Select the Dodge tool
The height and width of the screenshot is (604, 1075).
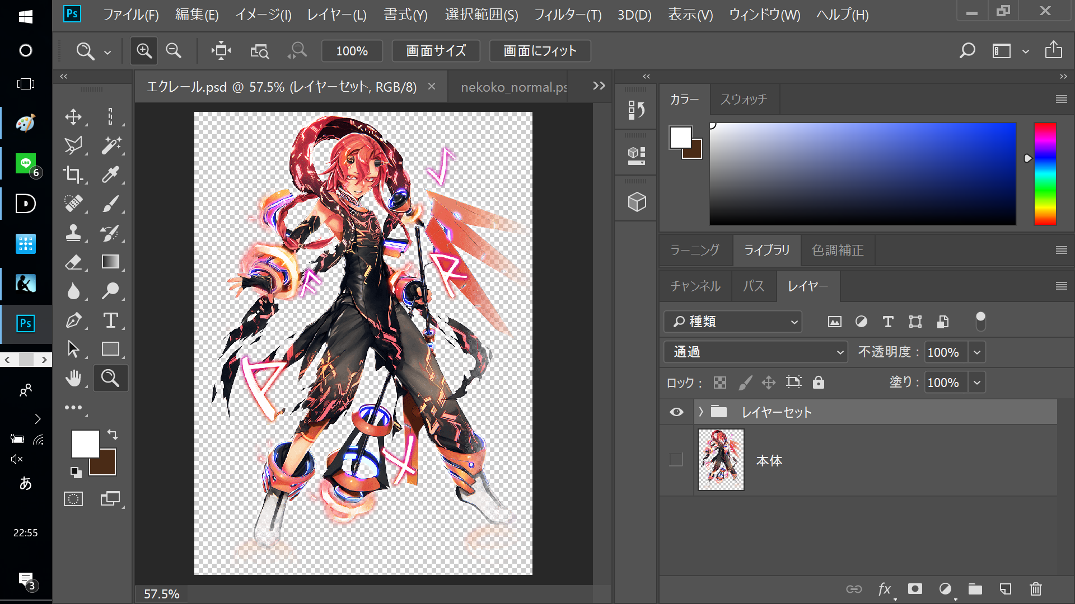(x=110, y=291)
